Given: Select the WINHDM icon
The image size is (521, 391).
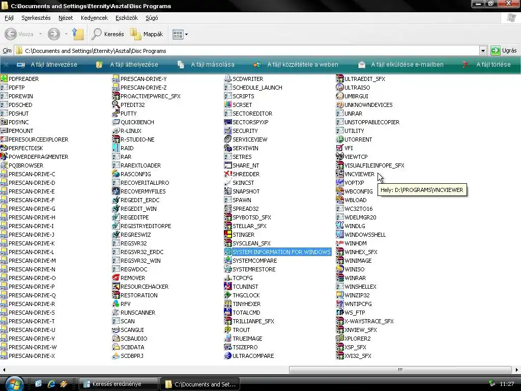Looking at the screenshot, I should click(339, 243).
